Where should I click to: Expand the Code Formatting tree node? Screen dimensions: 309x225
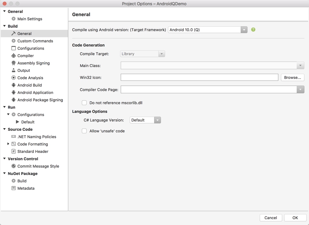pyautogui.click(x=8, y=144)
